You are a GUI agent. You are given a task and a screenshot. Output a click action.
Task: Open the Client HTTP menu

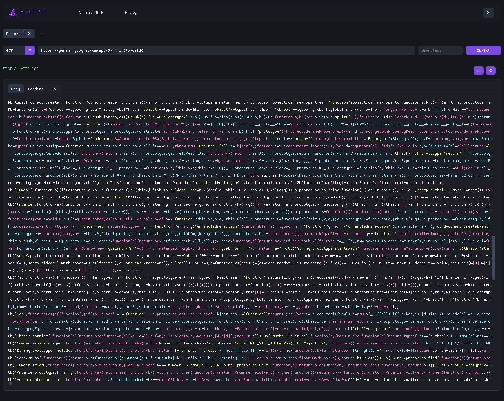point(91,12)
